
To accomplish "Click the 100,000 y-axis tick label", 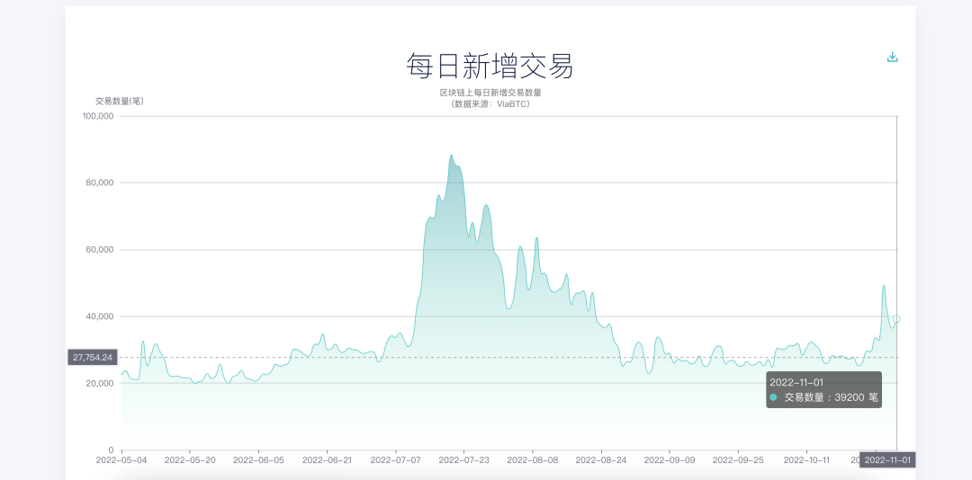I will click(x=98, y=116).
